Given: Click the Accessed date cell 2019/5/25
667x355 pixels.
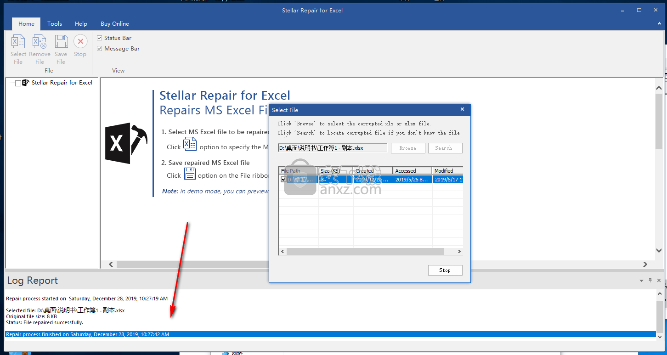Looking at the screenshot, I should pos(413,180).
